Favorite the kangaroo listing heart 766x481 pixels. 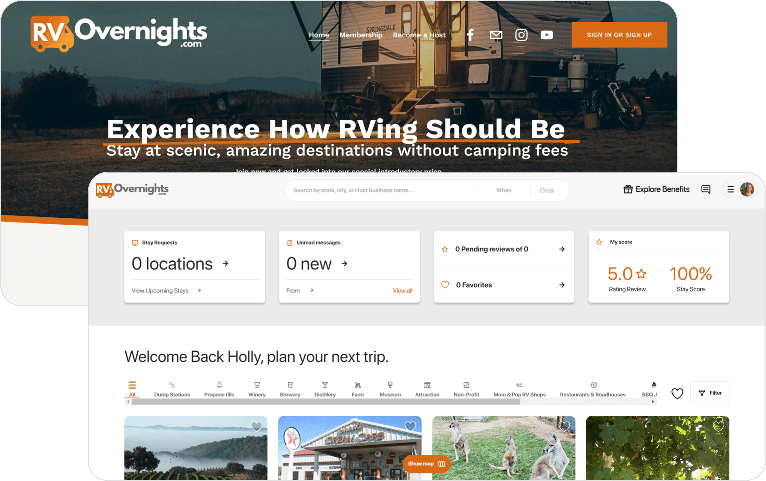tap(564, 426)
